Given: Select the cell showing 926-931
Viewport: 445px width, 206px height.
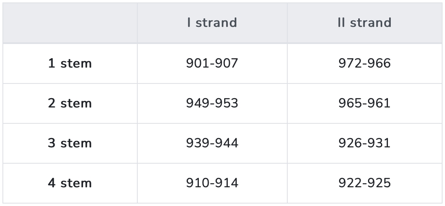Looking at the screenshot, I should pyautogui.click(x=364, y=143).
